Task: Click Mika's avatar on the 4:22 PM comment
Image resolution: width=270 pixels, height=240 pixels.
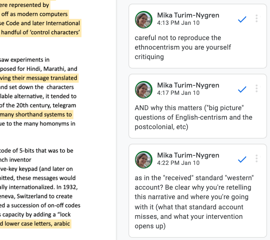Action: click(144, 160)
